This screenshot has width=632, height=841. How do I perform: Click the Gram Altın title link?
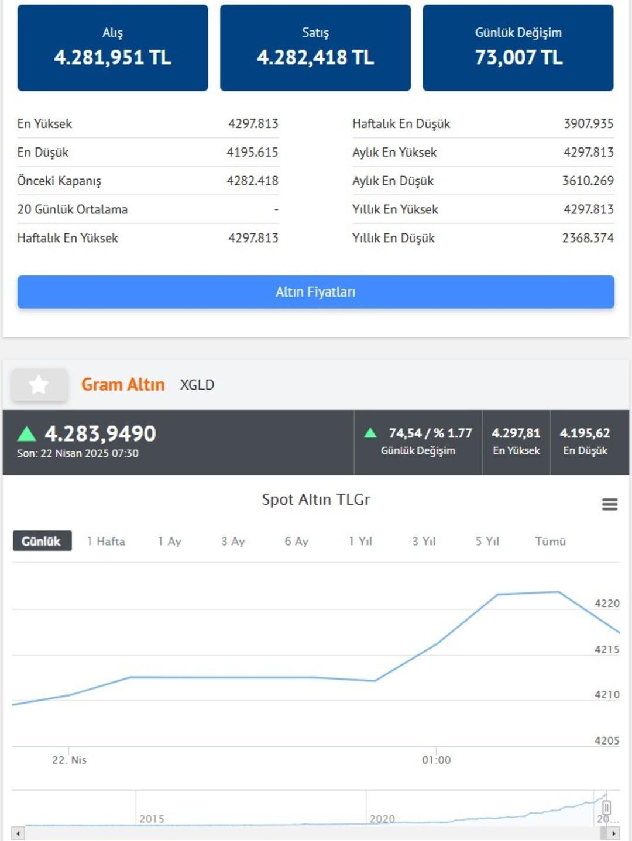[123, 385]
